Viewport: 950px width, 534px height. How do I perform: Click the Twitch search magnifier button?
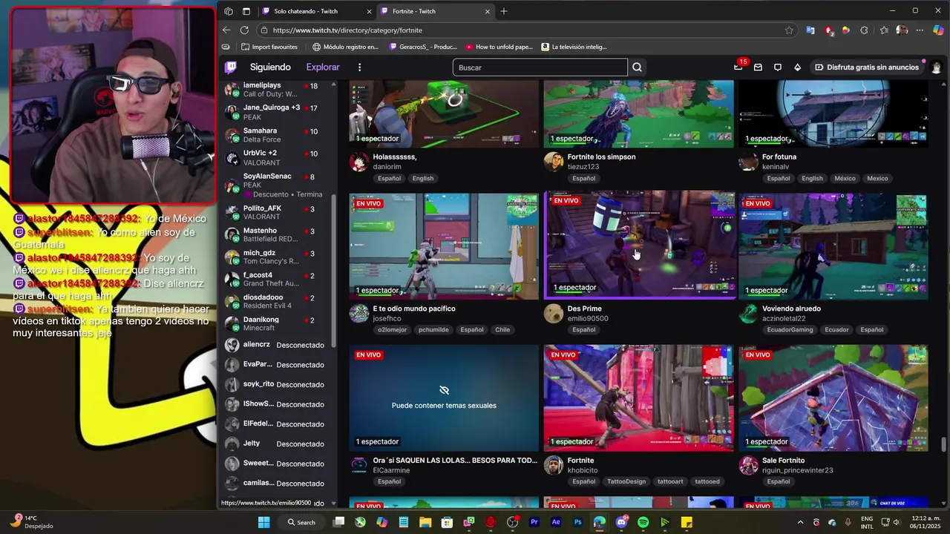point(637,67)
